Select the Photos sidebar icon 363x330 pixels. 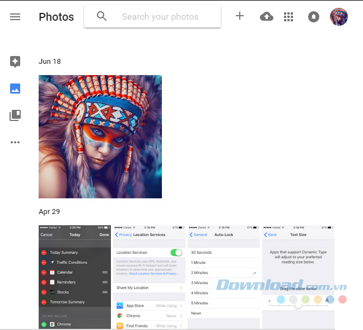[x=15, y=89]
